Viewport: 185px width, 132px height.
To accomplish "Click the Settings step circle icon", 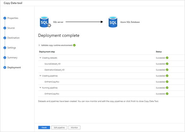I will click(5, 48).
